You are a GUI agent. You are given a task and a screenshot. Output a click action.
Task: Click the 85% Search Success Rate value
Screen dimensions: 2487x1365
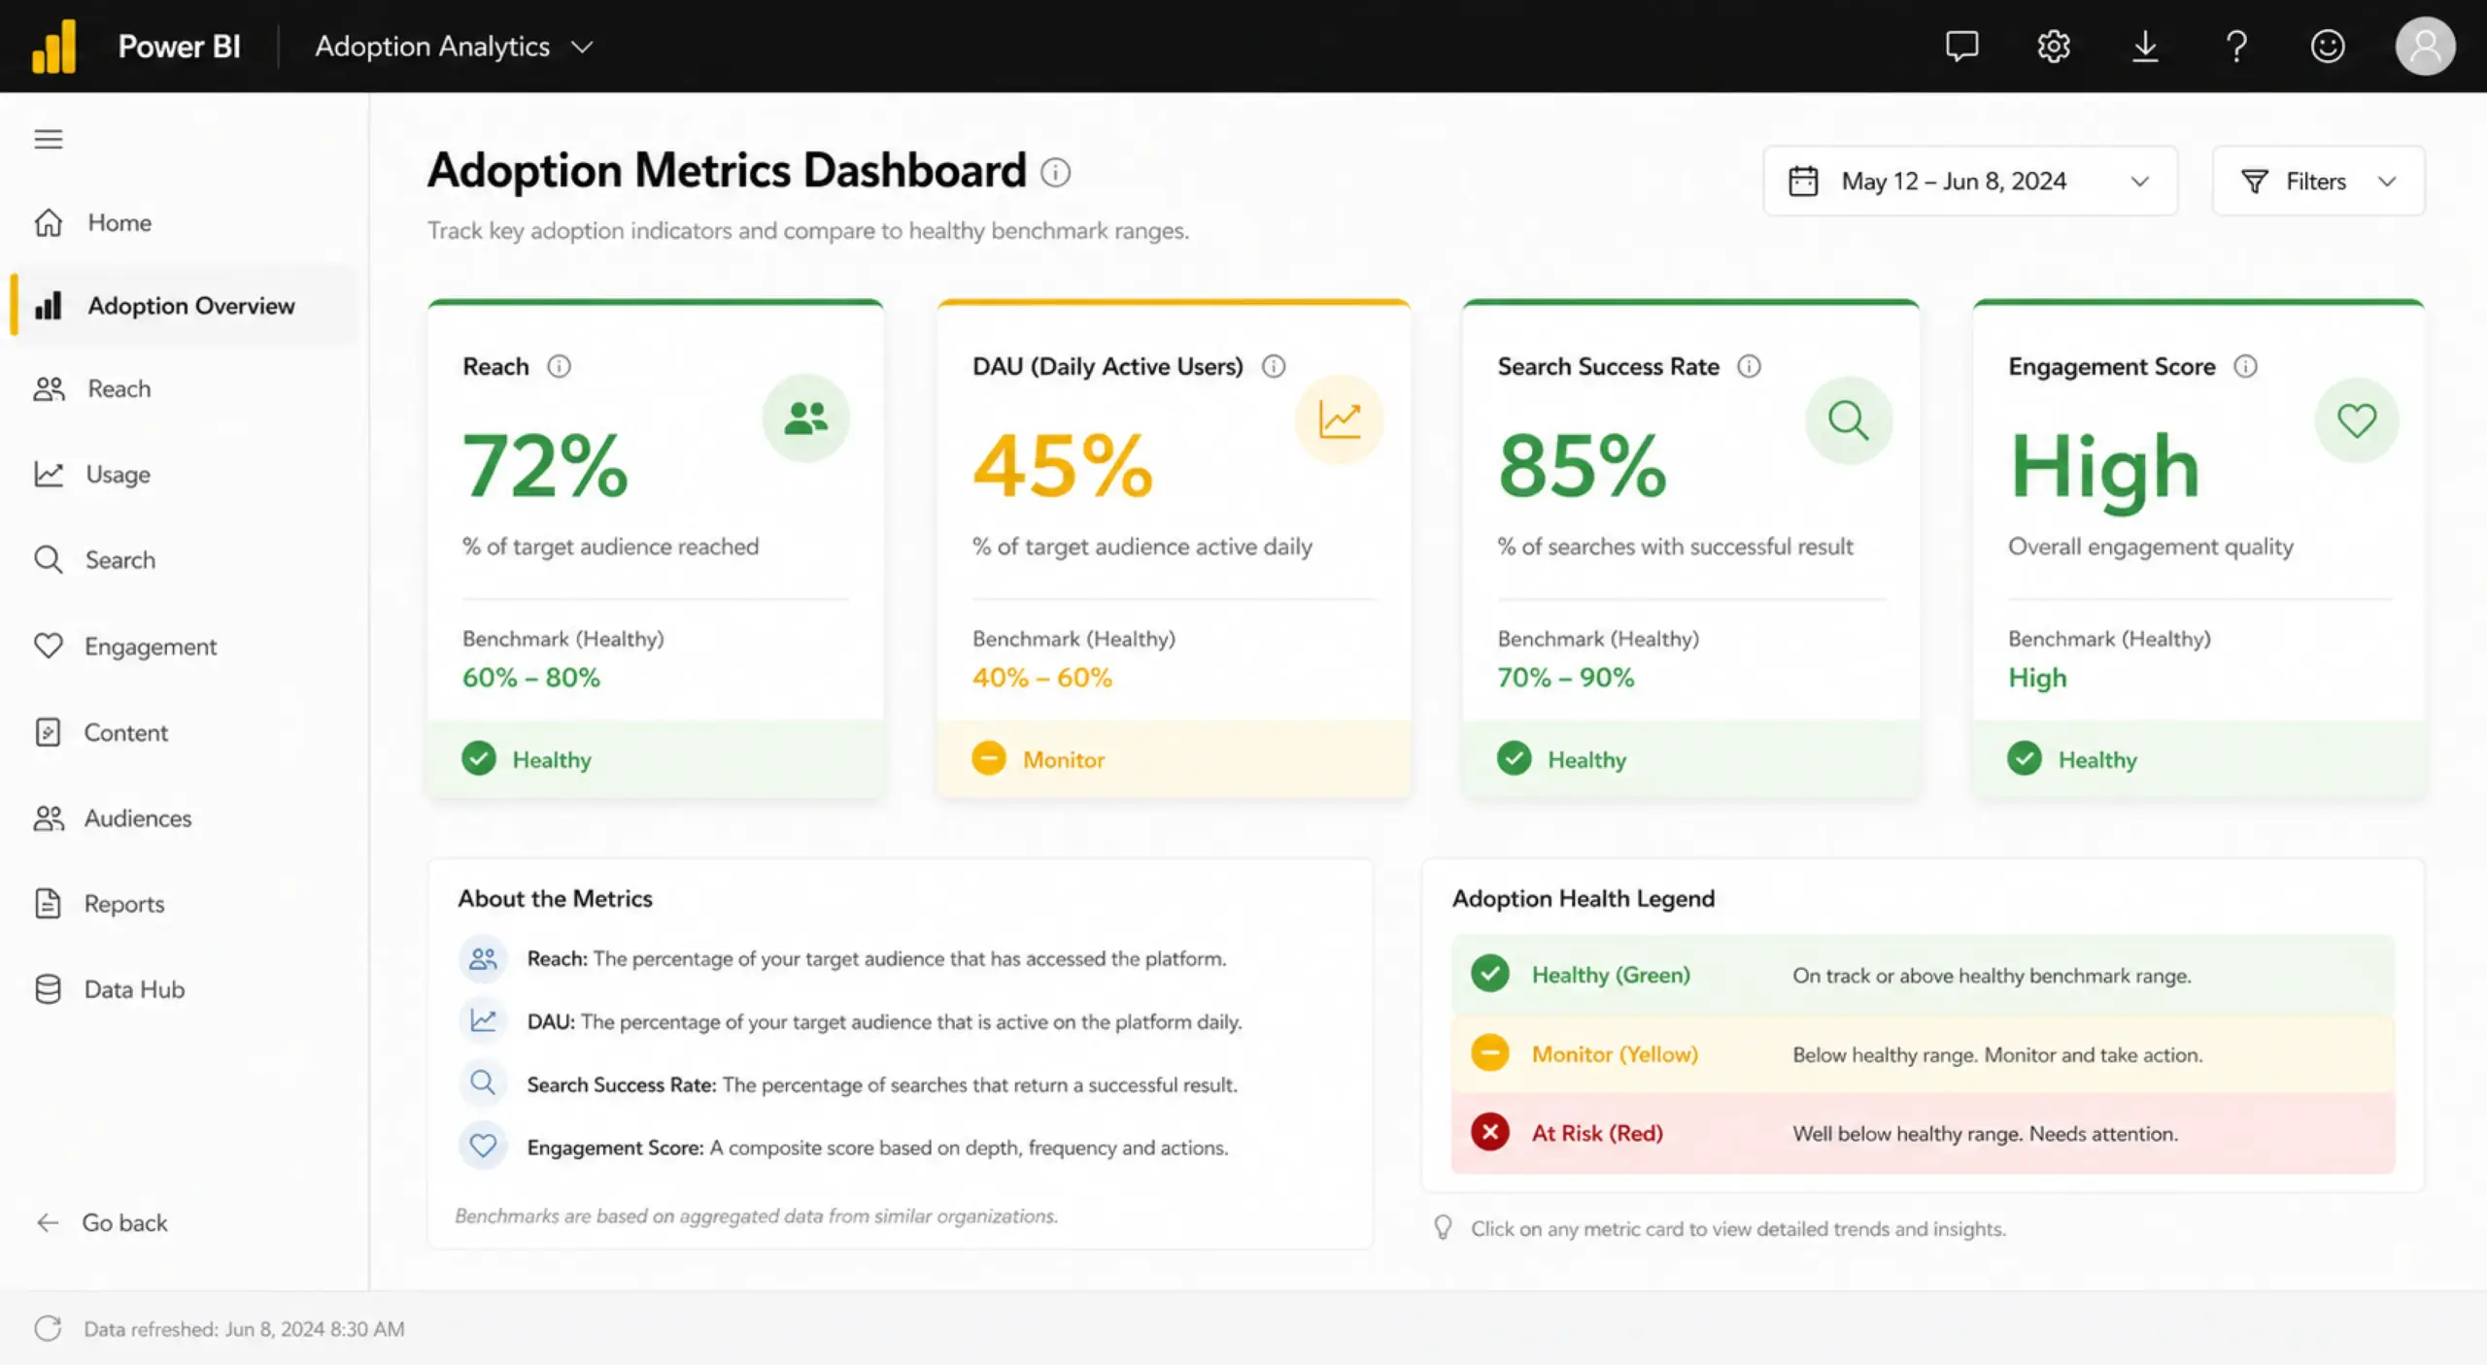point(1582,465)
